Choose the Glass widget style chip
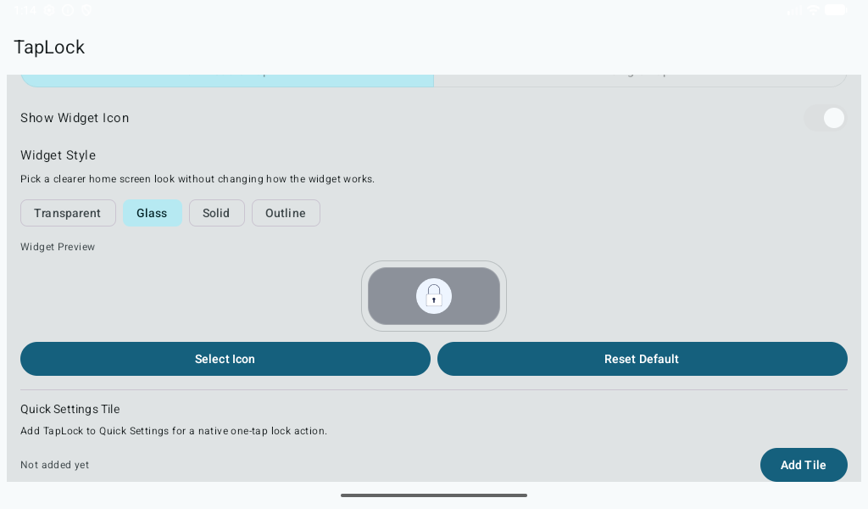Viewport: 868px width, 509px height. (153, 213)
